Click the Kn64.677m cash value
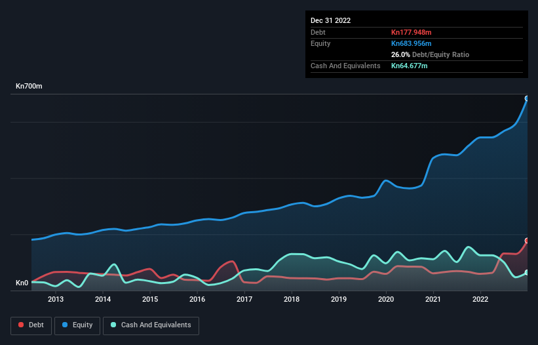 (409, 66)
